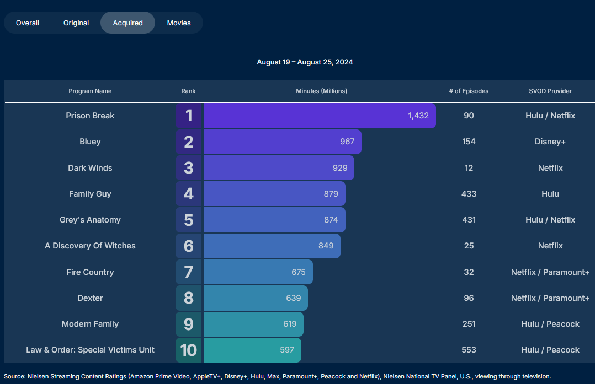Click the Program Name column header
This screenshot has height=384, width=595.
pos(90,91)
